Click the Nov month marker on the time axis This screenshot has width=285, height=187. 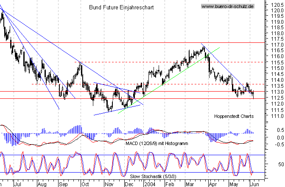[x=109, y=184]
